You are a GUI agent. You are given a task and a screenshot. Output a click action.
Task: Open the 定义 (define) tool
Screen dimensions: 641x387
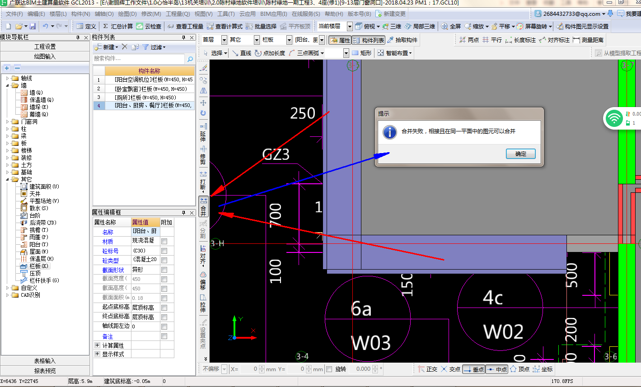(86, 26)
